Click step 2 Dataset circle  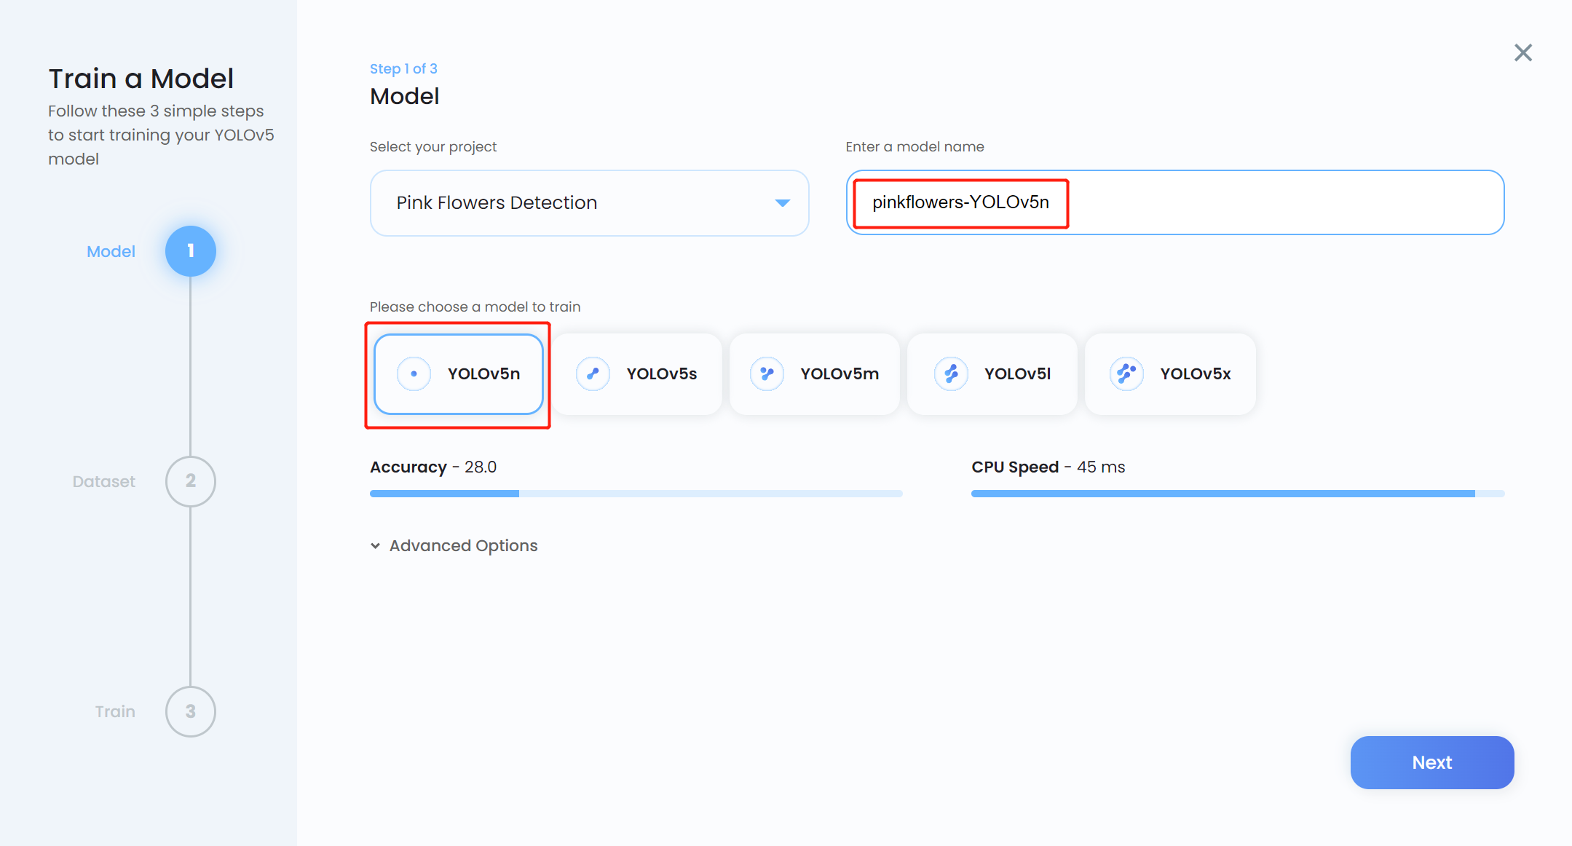pos(191,481)
